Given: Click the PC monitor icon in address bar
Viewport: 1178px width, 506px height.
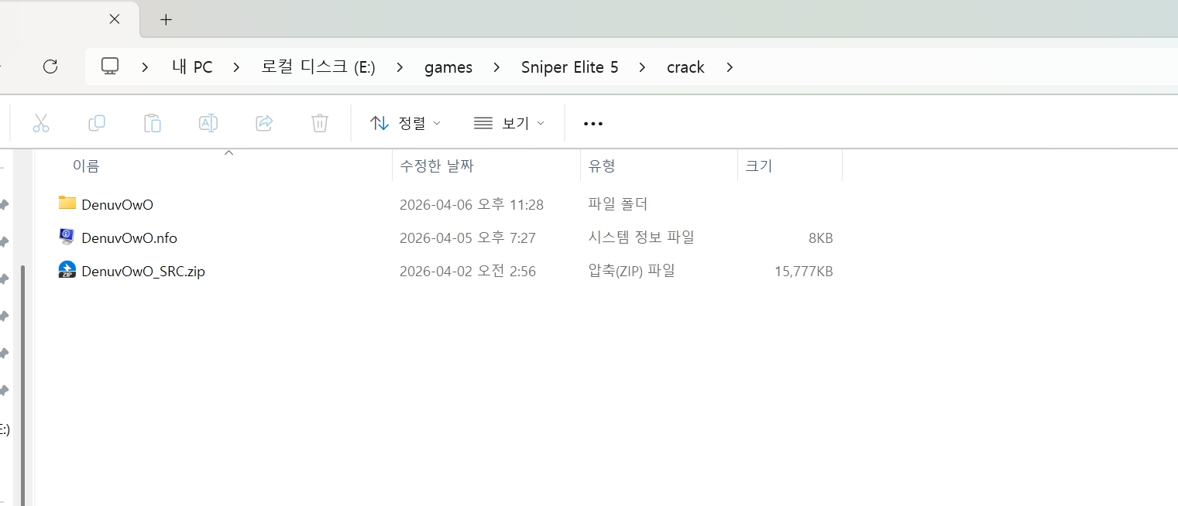Looking at the screenshot, I should point(110,67).
